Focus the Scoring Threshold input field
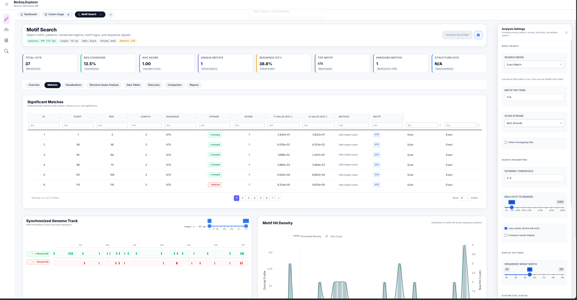 (534, 178)
